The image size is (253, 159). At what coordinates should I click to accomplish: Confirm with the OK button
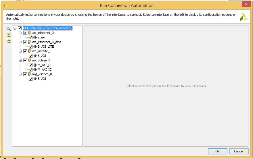(x=218, y=151)
